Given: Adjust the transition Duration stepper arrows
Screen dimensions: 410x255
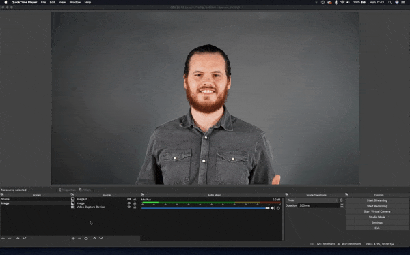Looking at the screenshot, I should pyautogui.click(x=342, y=205).
